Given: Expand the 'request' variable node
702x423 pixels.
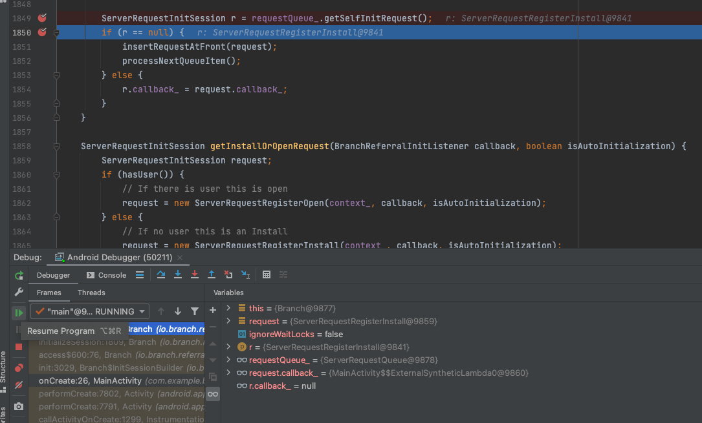Looking at the screenshot, I should (x=229, y=321).
